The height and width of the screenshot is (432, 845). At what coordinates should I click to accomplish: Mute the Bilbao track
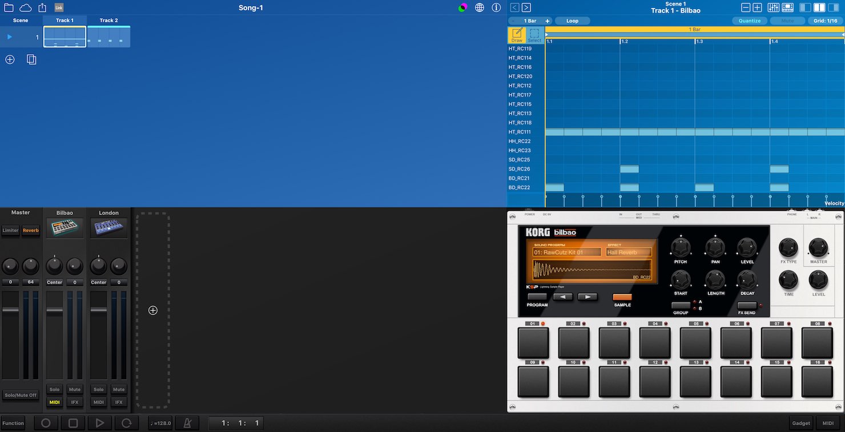pos(75,389)
